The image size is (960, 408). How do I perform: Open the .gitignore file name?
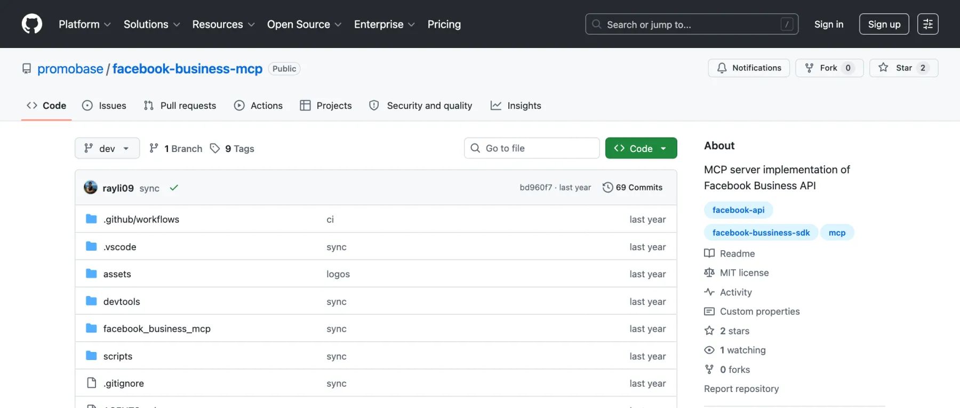point(124,383)
